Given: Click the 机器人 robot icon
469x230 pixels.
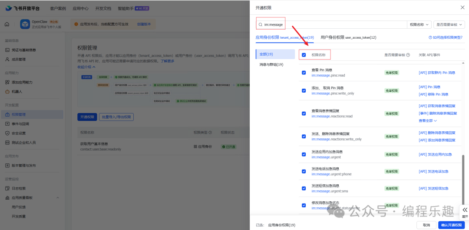Looking at the screenshot, I should click(7, 92).
